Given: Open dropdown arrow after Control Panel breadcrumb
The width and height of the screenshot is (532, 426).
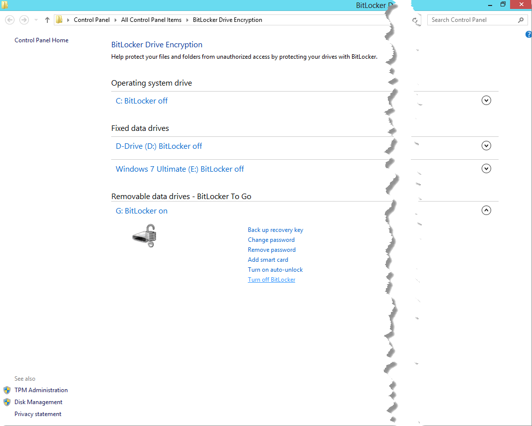Looking at the screenshot, I should pyautogui.click(x=115, y=20).
